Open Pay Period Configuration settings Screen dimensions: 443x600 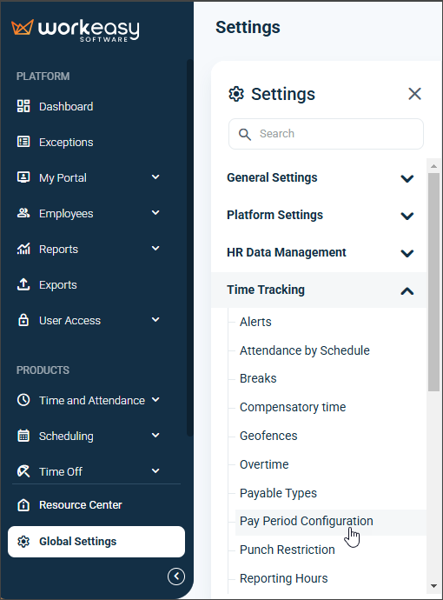306,521
